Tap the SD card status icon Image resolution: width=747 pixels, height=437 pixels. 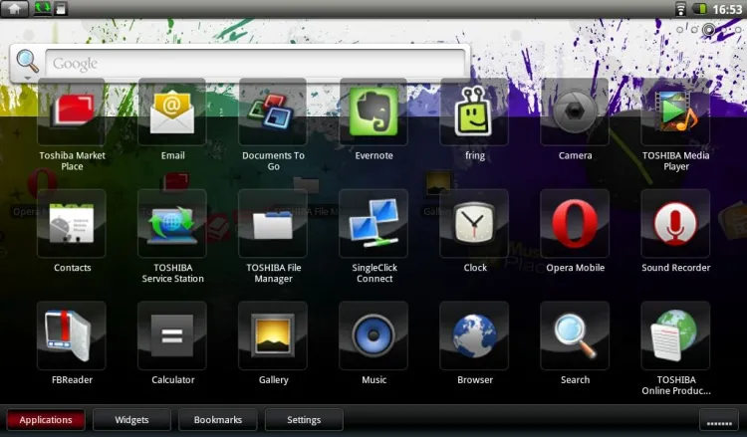click(61, 9)
